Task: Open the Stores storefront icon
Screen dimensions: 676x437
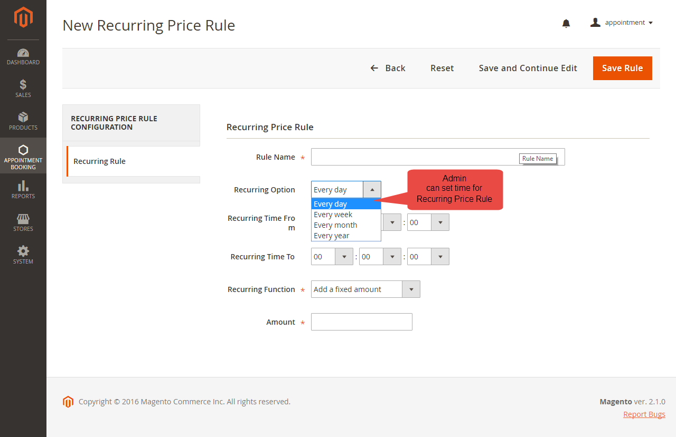Action: [x=23, y=222]
